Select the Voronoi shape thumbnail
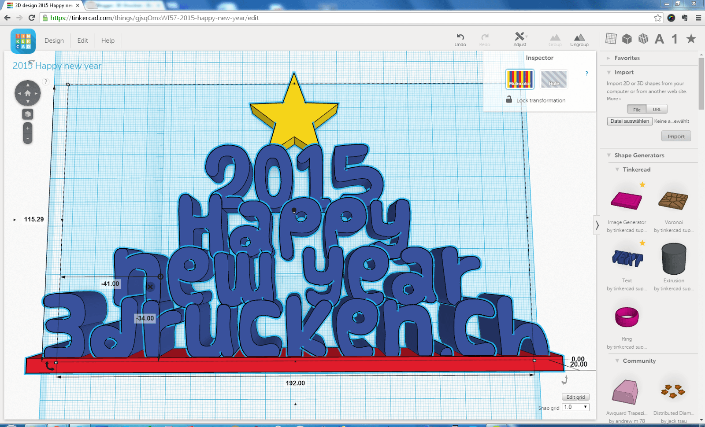The image size is (705, 427). point(674,200)
